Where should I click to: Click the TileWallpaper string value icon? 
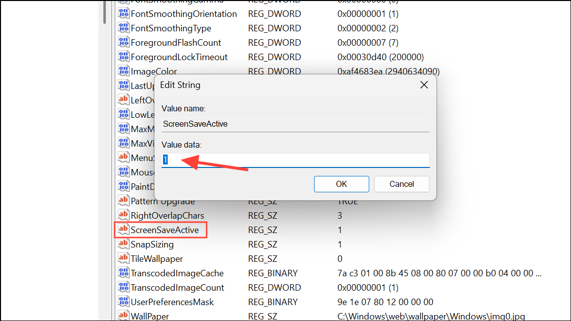pos(123,258)
